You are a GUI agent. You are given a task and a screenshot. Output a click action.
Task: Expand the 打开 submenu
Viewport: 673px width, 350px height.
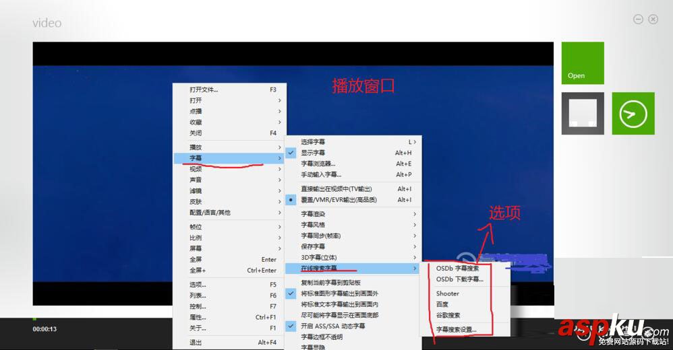(230, 100)
